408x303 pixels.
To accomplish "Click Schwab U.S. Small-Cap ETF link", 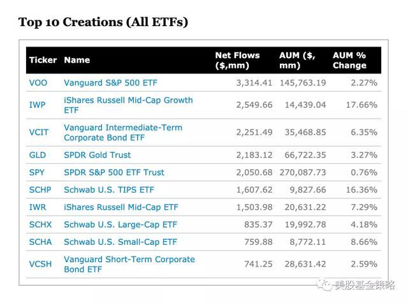I will tap(120, 242).
